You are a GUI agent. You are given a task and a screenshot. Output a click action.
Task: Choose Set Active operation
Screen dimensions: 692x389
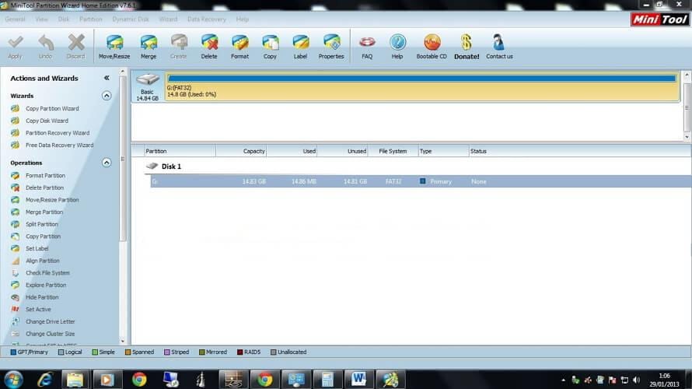(x=38, y=310)
